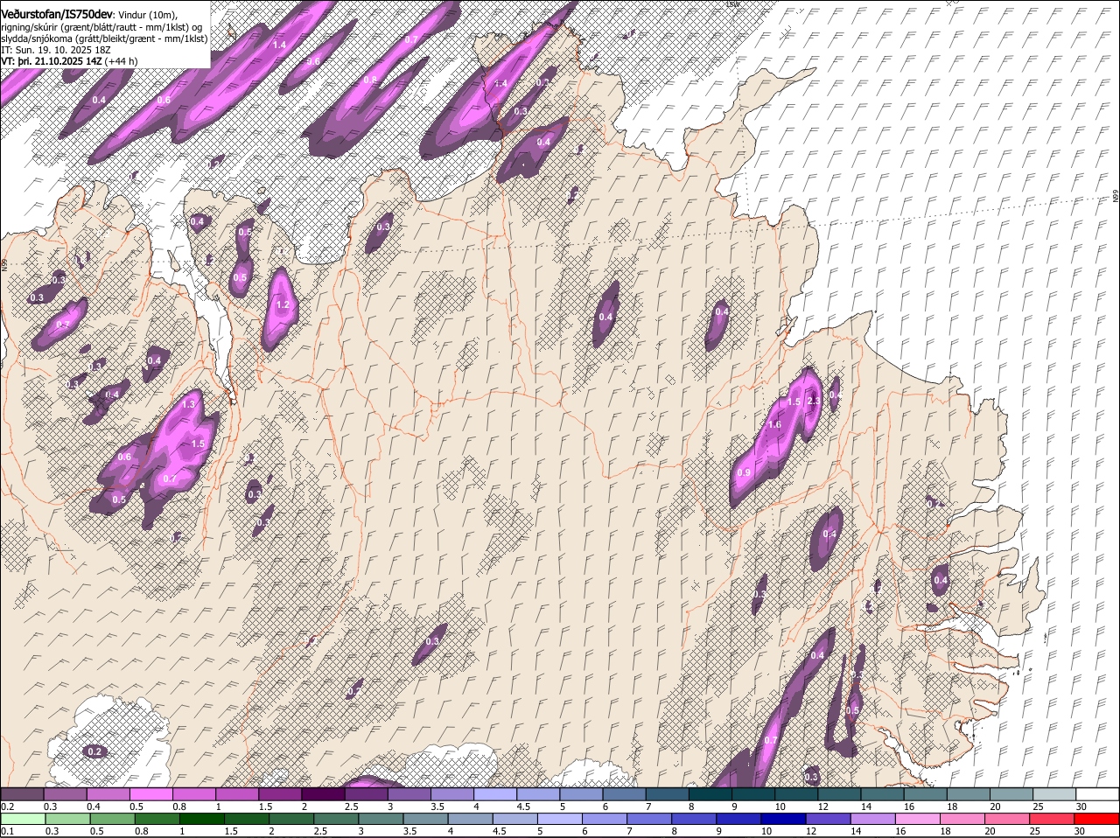Pick the snow legend swatch between 4 and 4.5
Image resolution: width=1120 pixels, height=838 pixels.
[494, 794]
